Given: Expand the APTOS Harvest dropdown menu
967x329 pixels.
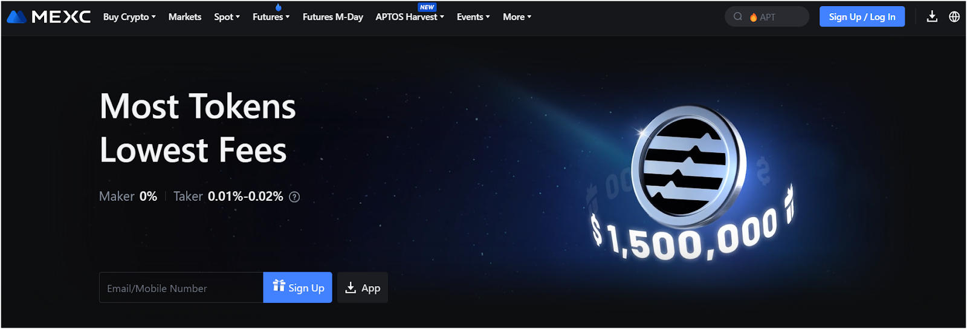Looking at the screenshot, I should click(410, 17).
